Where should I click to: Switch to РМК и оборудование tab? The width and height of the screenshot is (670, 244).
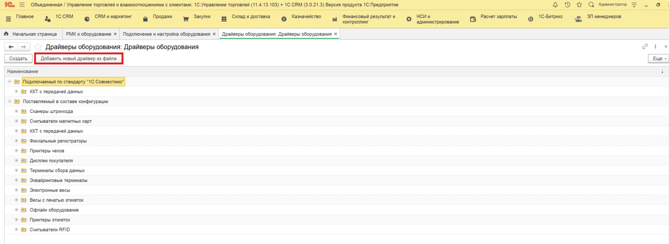(88, 34)
